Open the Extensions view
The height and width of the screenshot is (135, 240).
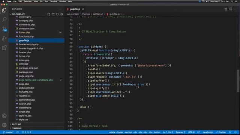point(4,48)
